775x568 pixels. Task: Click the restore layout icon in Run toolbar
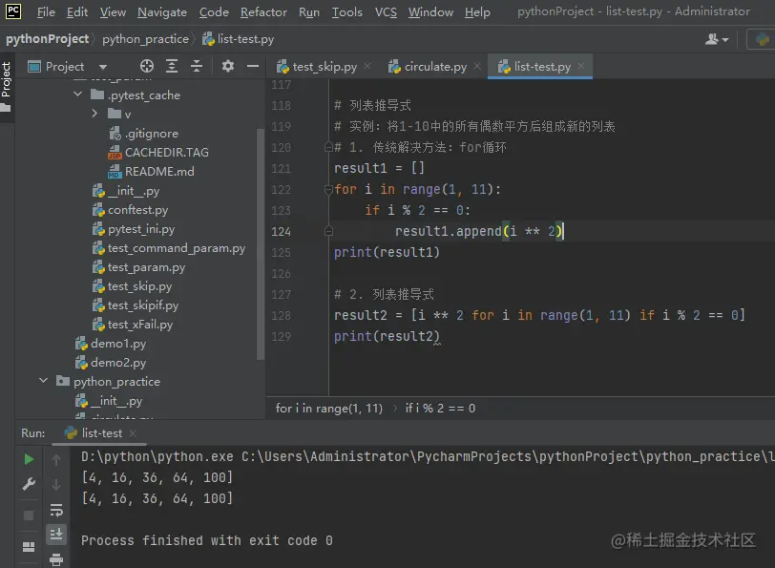[x=29, y=547]
